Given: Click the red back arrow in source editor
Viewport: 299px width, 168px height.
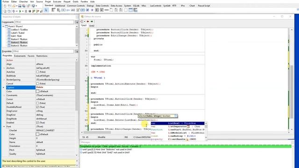Looking at the screenshot, I should tap(88, 21).
